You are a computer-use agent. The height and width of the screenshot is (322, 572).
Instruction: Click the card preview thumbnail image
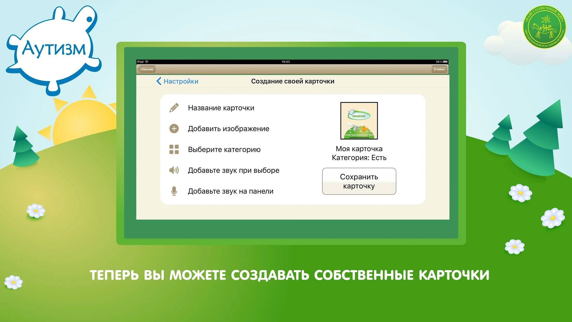[359, 121]
